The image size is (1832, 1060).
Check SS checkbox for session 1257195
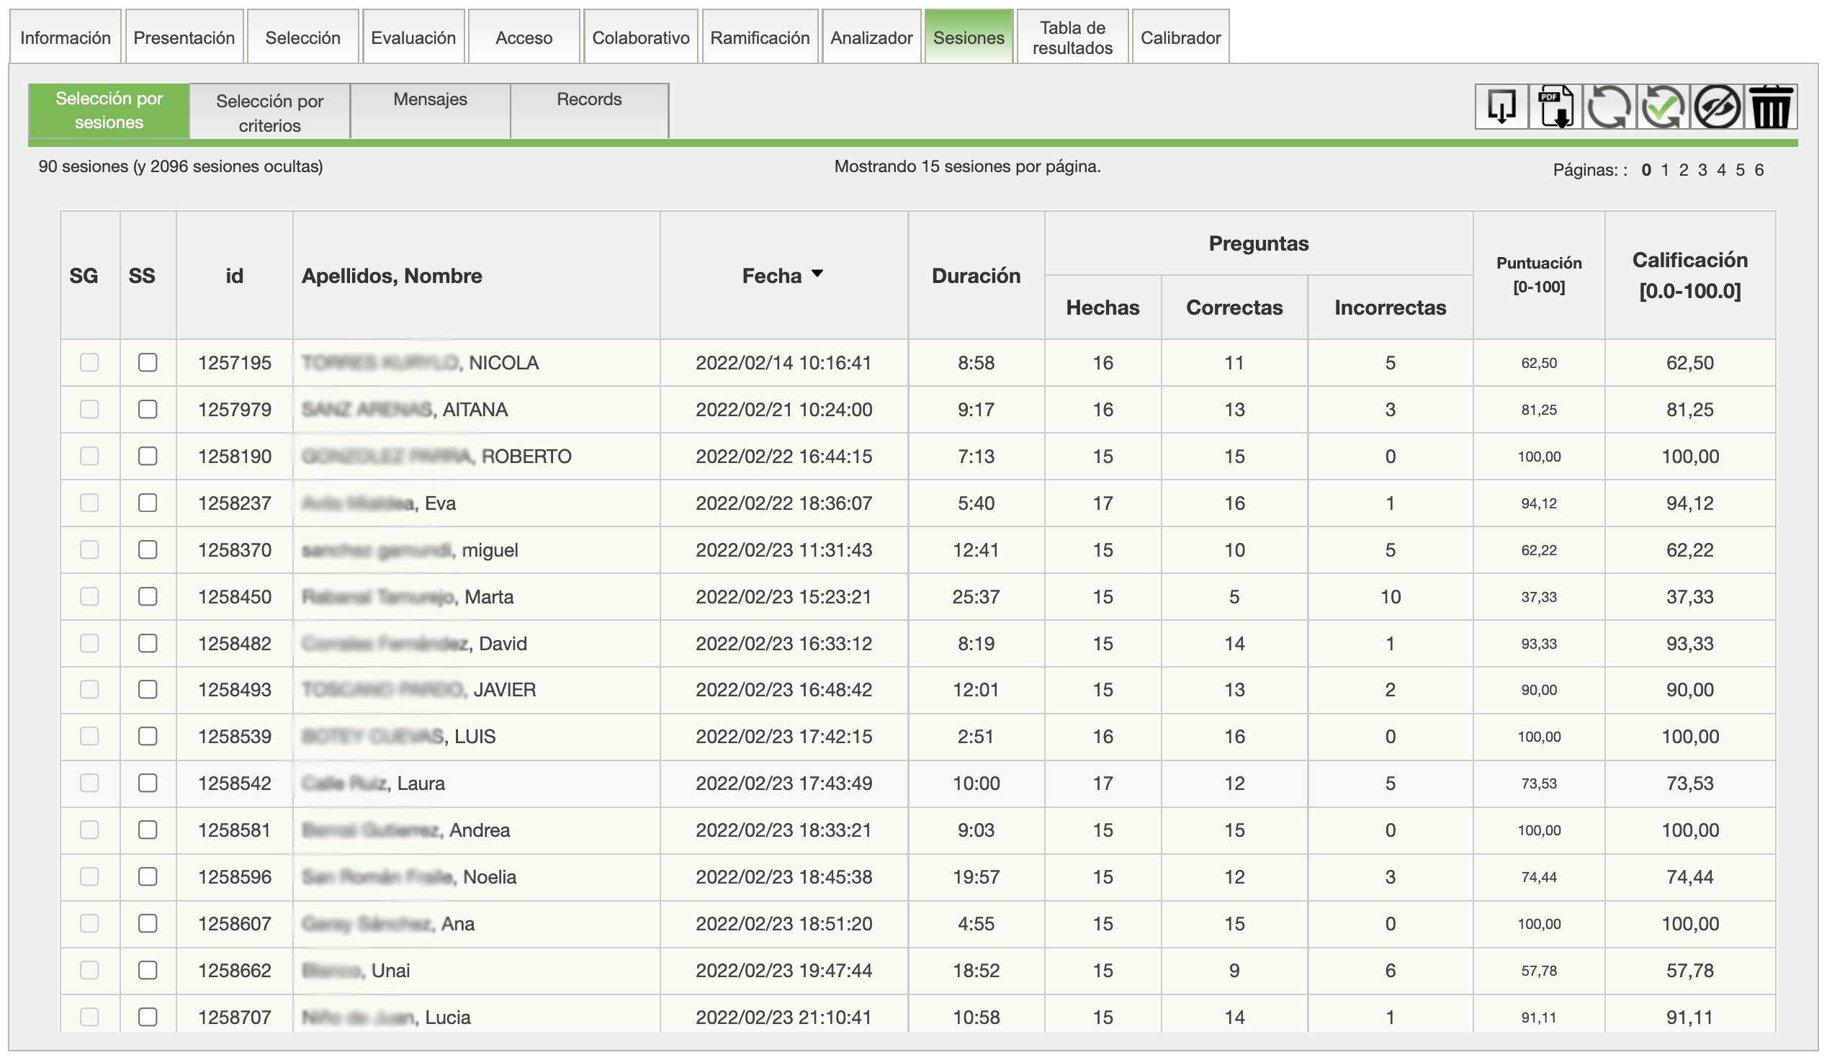click(148, 362)
